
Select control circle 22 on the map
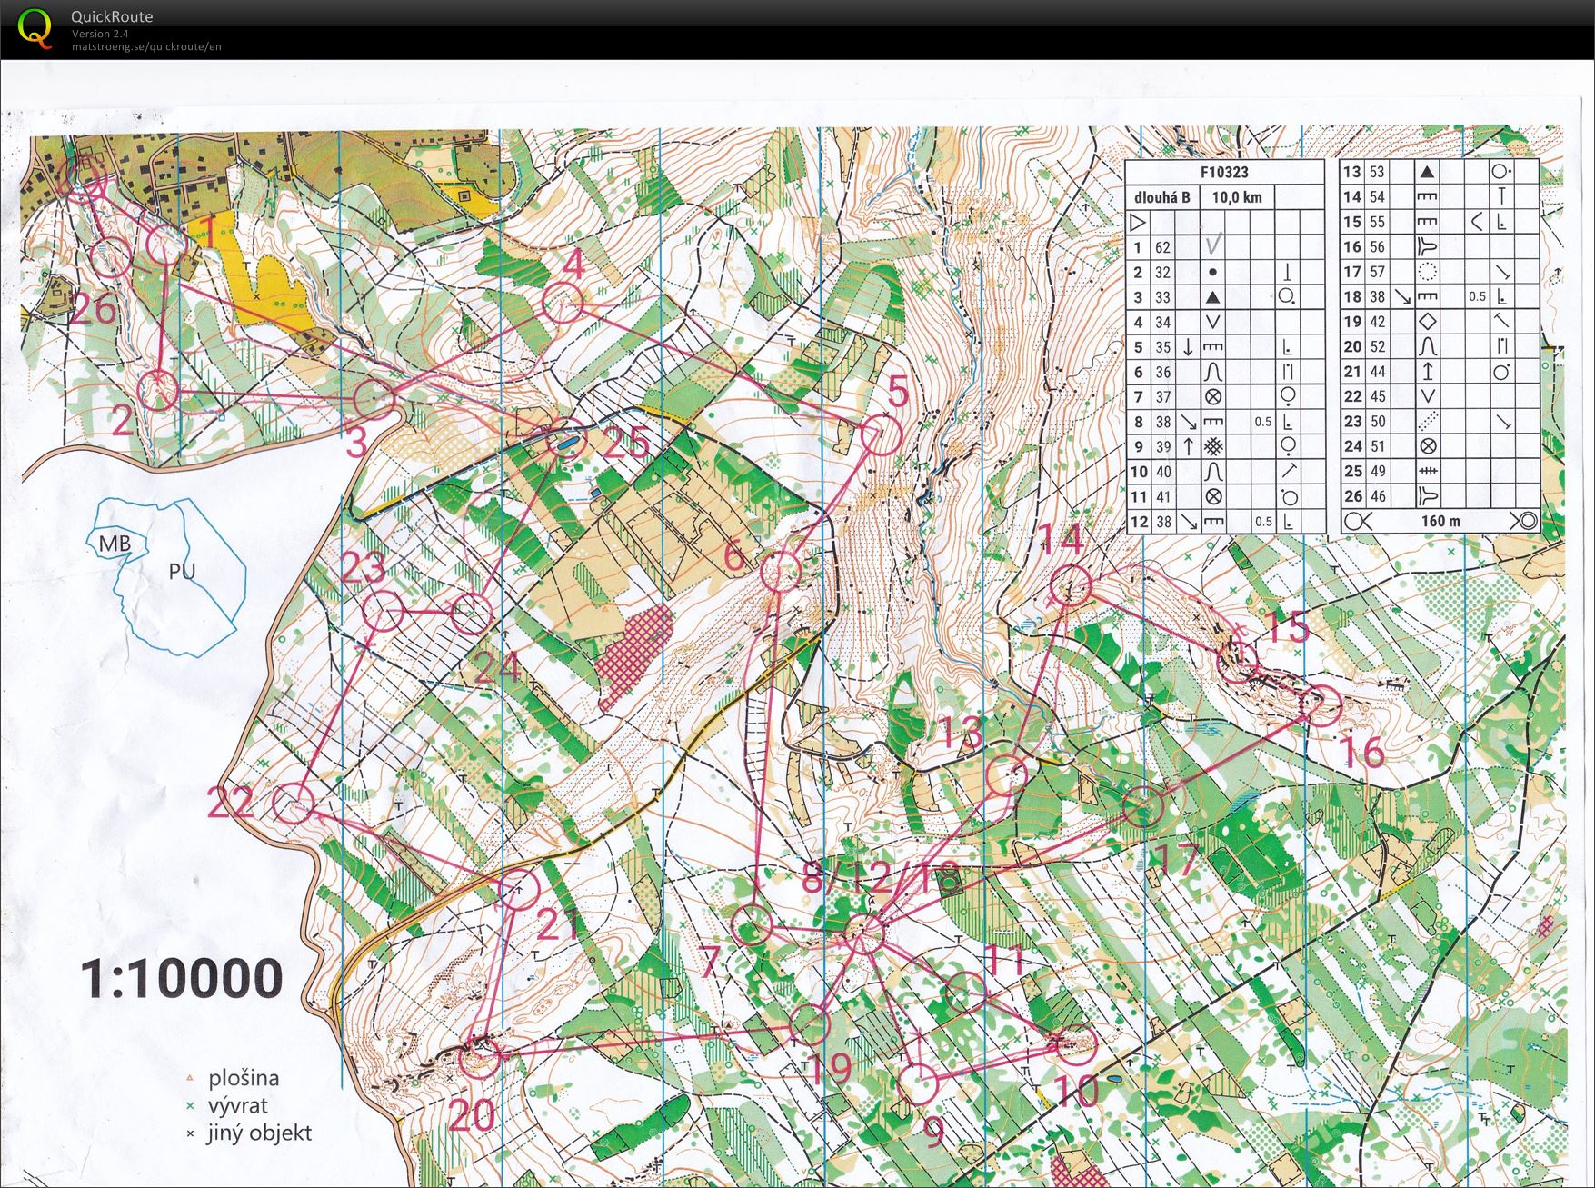point(294,804)
